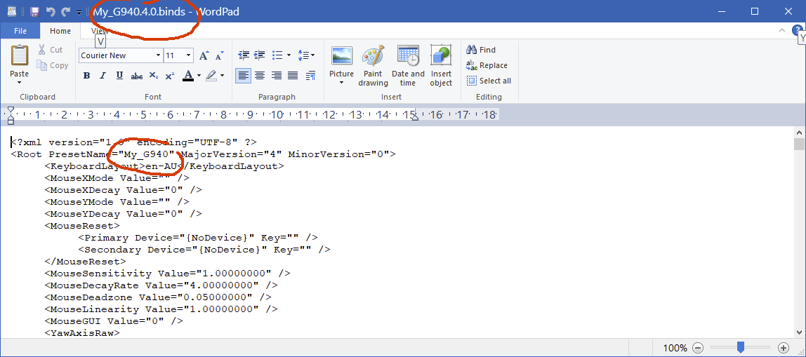Expand the Paste options arrow
Image resolution: width=806 pixels, height=357 pixels.
20,82
